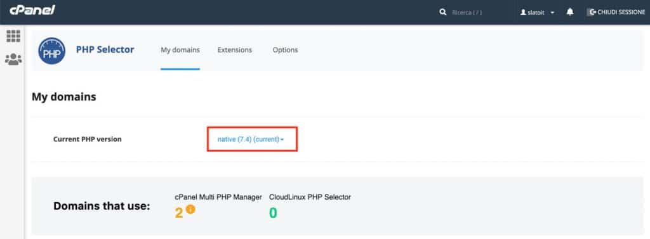Switch to the Extensions tab
The width and height of the screenshot is (650, 239).
[x=235, y=49]
